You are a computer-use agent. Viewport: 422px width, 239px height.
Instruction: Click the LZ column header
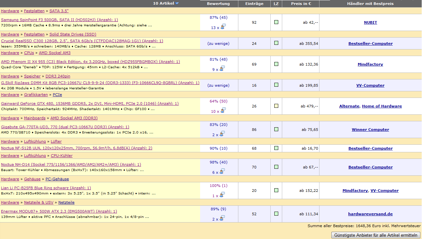(276, 4)
